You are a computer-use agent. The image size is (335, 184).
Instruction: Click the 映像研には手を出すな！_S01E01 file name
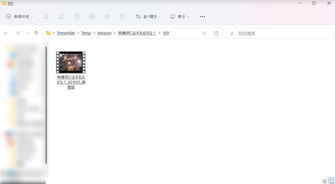point(71,82)
